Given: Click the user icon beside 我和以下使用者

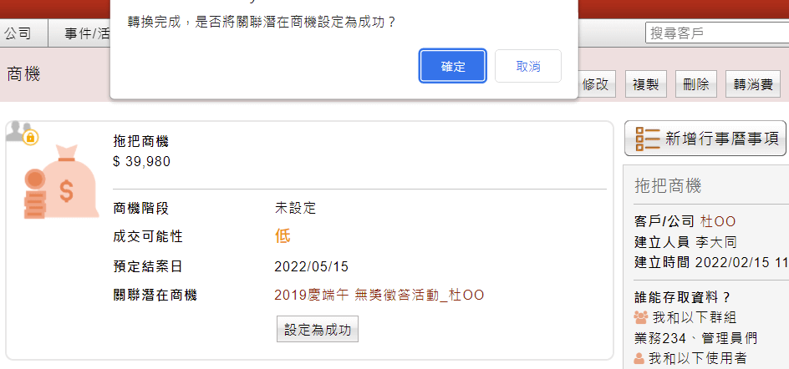Looking at the screenshot, I should [x=639, y=358].
